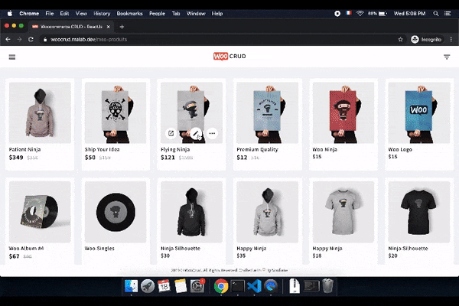Click the Patient Ninja $349 price
Image resolution: width=459 pixels, height=306 pixels.
pos(16,158)
